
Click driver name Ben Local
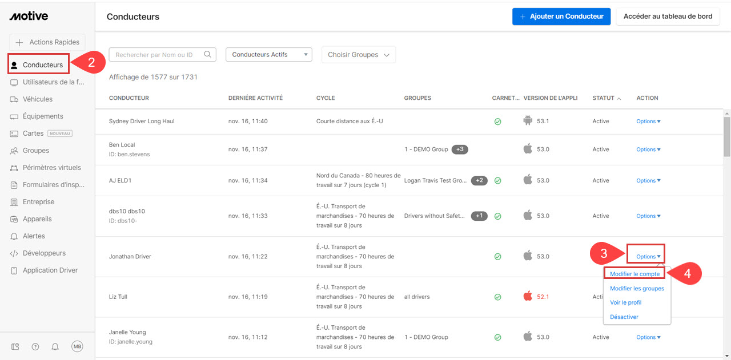pos(122,145)
